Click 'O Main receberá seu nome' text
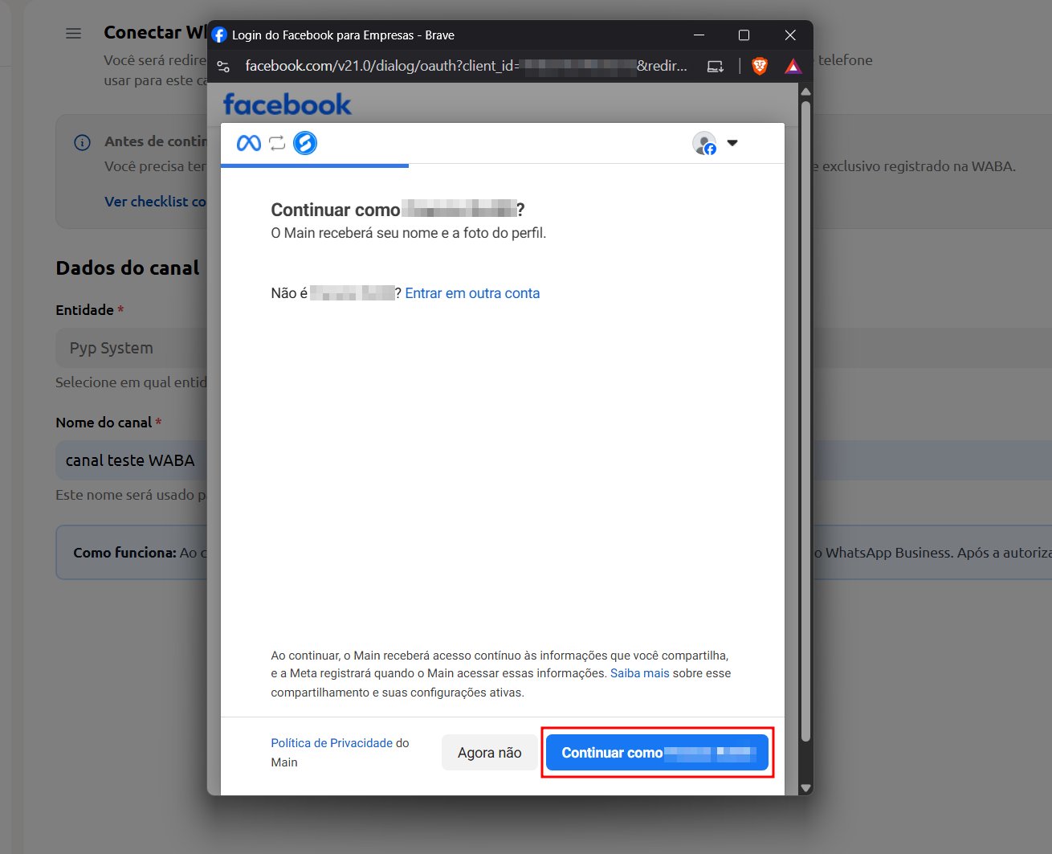This screenshot has width=1052, height=854. pyautogui.click(x=408, y=233)
